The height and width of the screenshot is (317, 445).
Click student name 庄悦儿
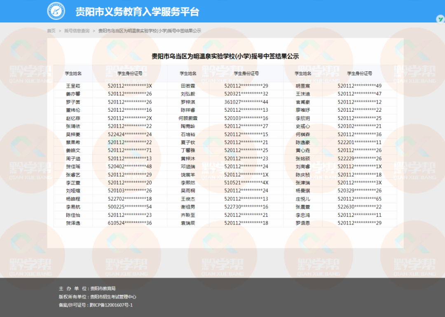pos(303,199)
